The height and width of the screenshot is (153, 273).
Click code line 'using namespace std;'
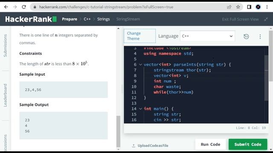pyautogui.click(x=168, y=54)
